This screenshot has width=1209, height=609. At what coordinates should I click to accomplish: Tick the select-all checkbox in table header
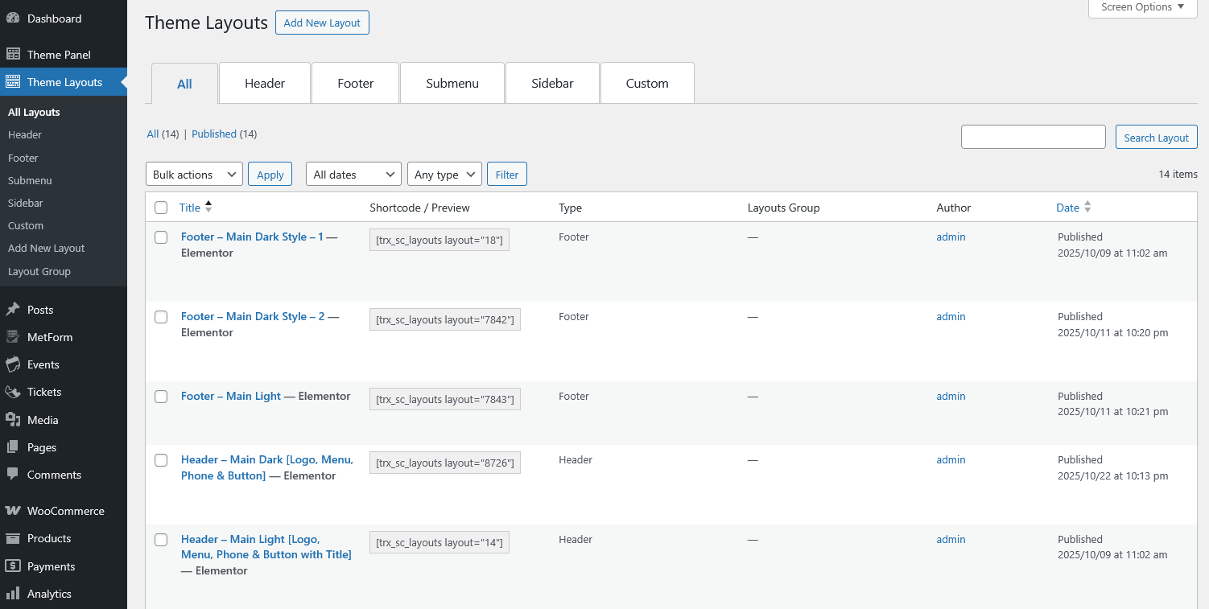161,208
